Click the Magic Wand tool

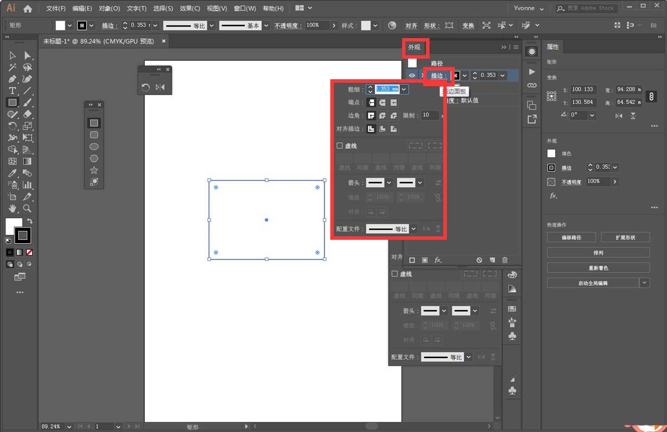(12, 67)
